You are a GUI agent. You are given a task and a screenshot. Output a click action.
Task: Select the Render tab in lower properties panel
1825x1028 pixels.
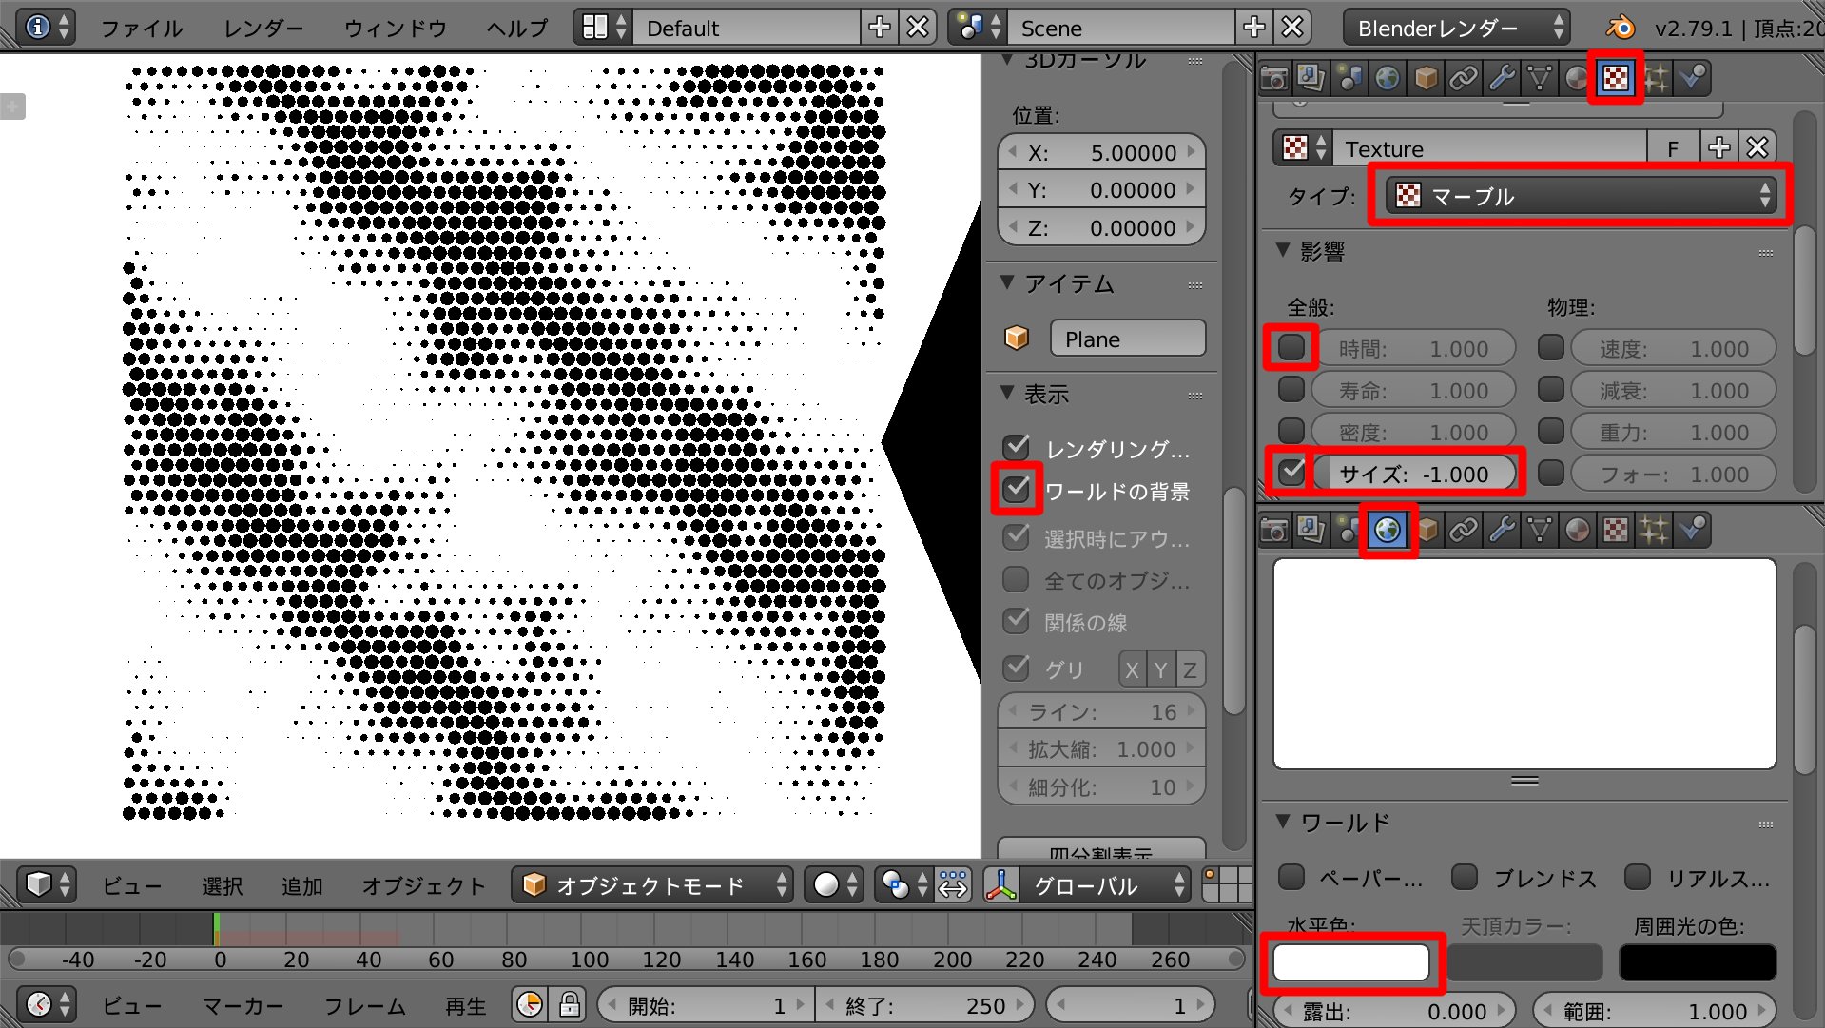[1274, 530]
